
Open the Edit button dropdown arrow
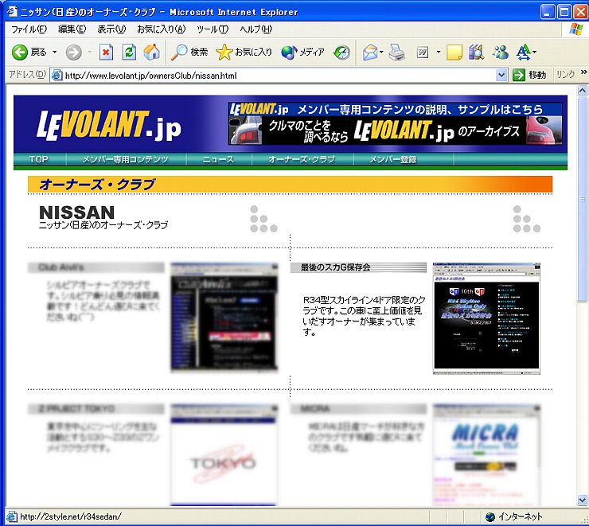click(438, 53)
